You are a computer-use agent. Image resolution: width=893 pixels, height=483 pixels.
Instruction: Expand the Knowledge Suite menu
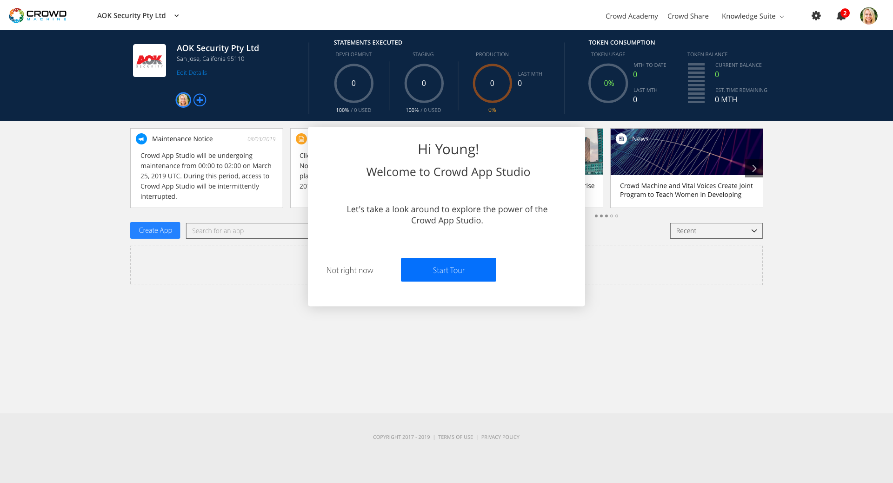point(753,16)
